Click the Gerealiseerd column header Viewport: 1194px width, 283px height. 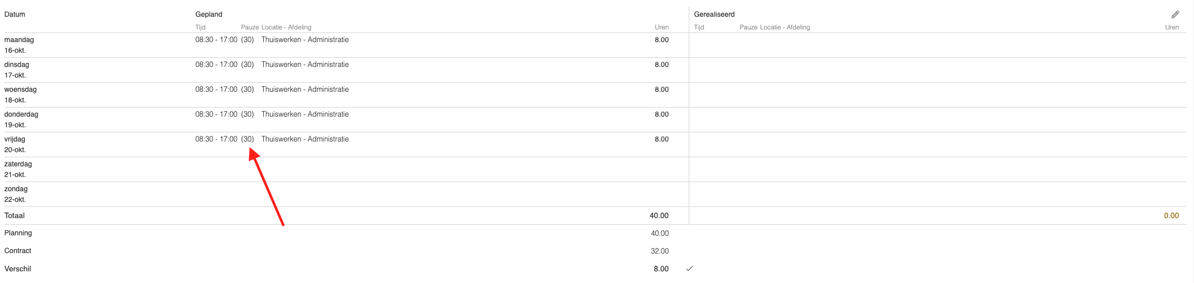(x=714, y=14)
